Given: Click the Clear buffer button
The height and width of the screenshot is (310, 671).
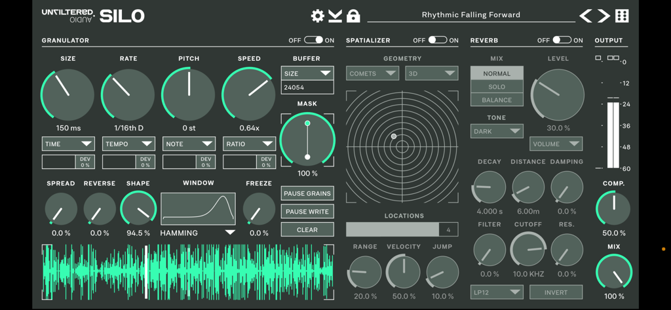Looking at the screenshot, I should click(x=307, y=230).
